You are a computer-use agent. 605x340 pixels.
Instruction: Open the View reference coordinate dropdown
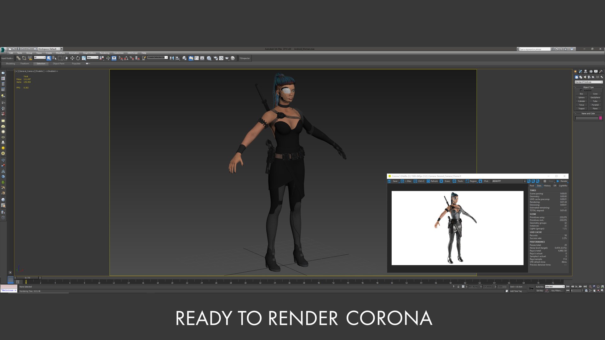click(92, 57)
